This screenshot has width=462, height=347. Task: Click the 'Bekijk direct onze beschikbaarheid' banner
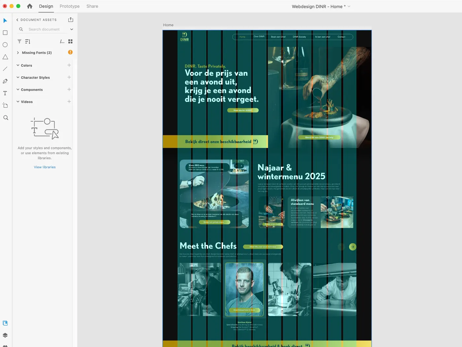coord(215,141)
